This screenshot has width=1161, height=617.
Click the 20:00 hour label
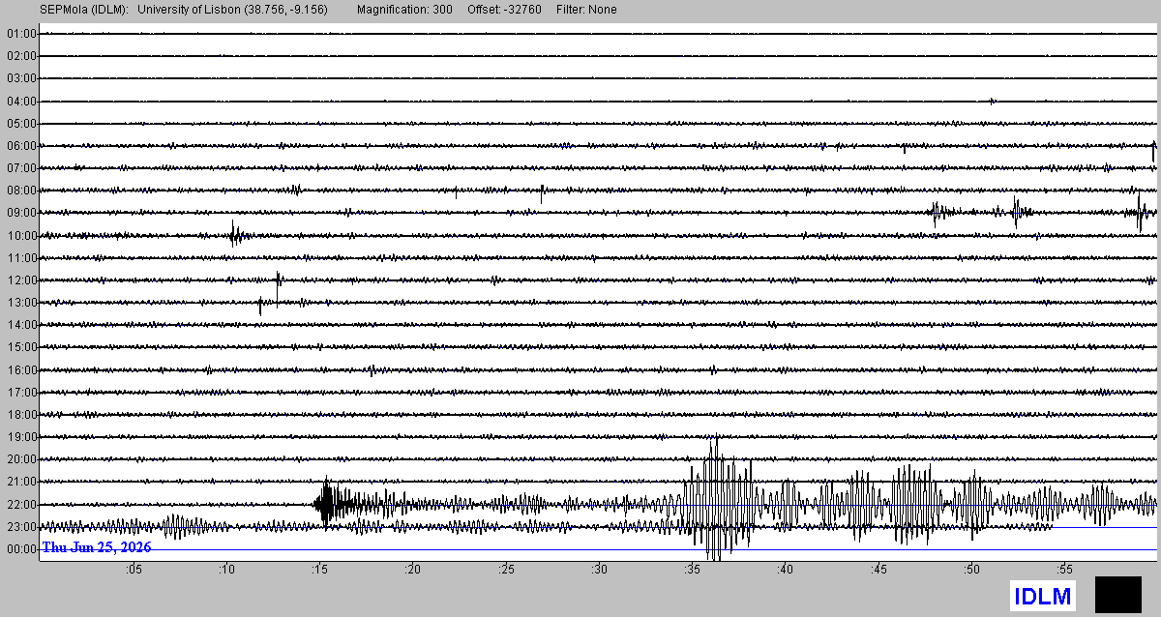[x=21, y=459]
